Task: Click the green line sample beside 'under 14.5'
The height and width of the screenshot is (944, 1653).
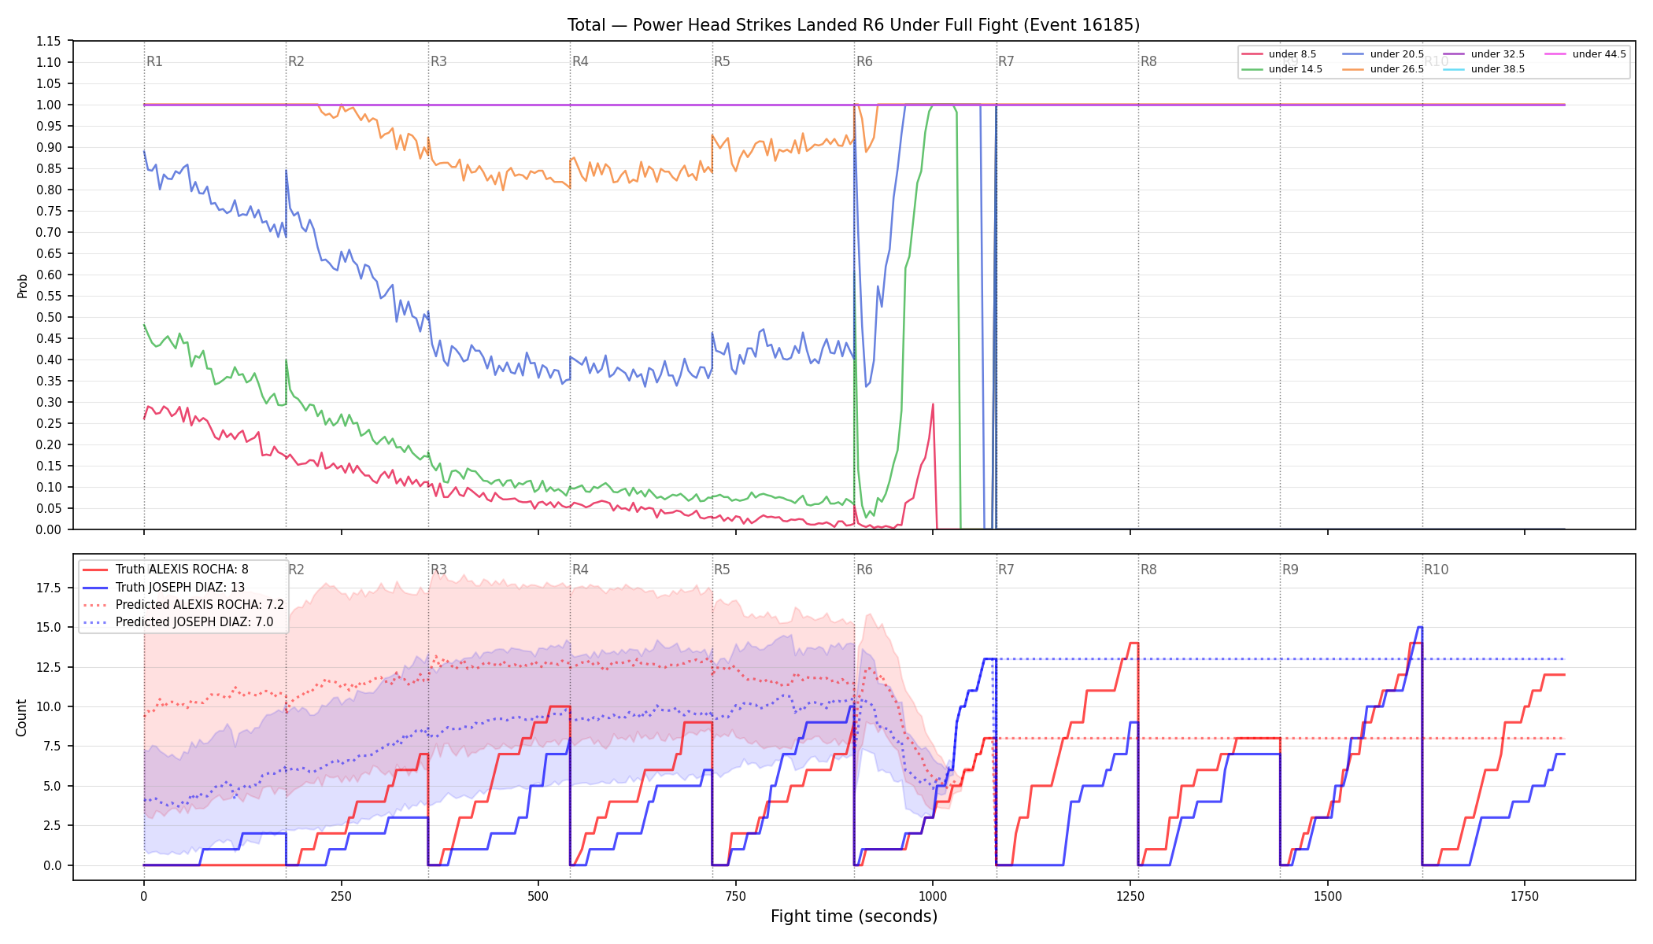Action: click(1252, 69)
